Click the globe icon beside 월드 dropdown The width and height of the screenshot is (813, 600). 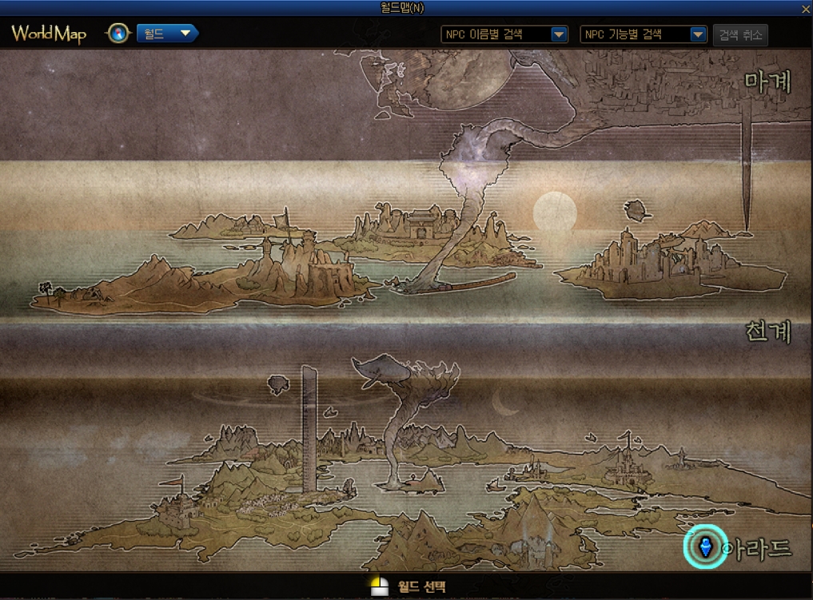[118, 34]
